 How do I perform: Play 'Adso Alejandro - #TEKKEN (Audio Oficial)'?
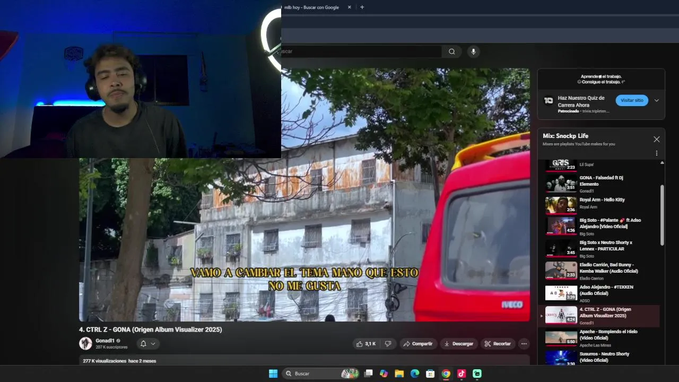(599, 293)
